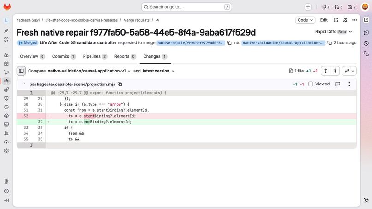
Task: Collapse the left sidebar with arrow icon
Action: 6,200
